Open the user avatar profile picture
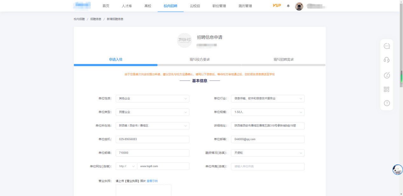This screenshot has height=196, width=403. point(299,6)
